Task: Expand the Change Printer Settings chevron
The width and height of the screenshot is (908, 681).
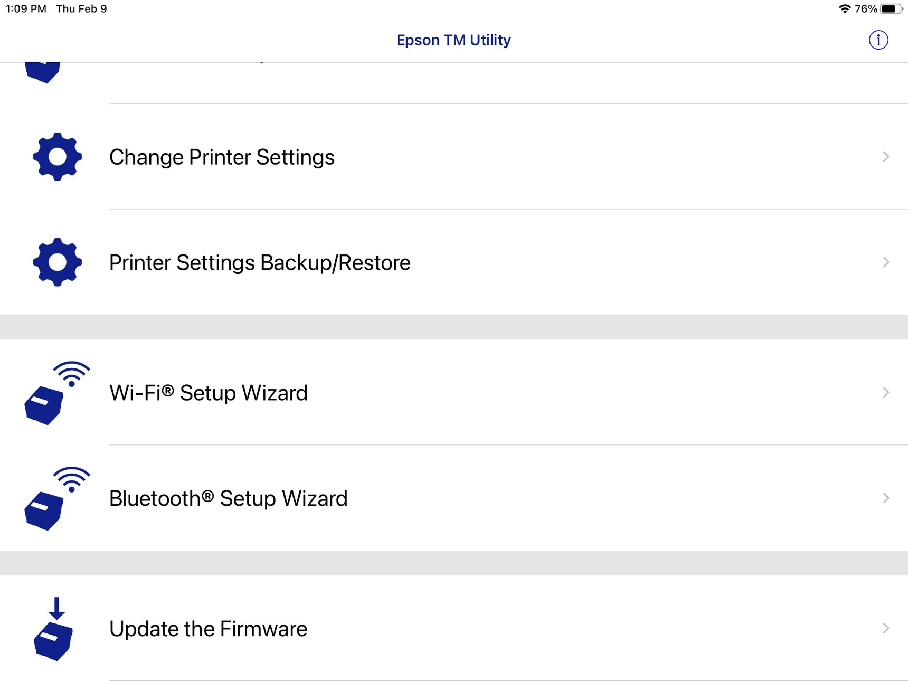Action: [886, 156]
